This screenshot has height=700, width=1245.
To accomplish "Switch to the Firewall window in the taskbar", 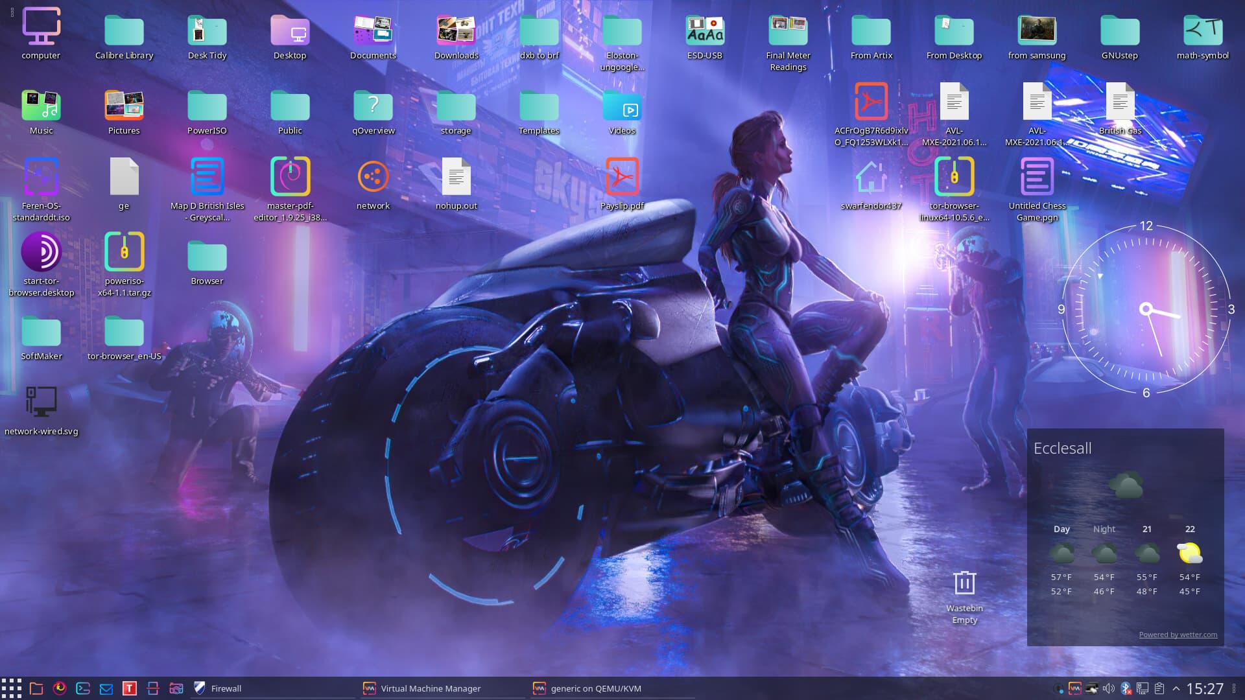I will (x=272, y=688).
